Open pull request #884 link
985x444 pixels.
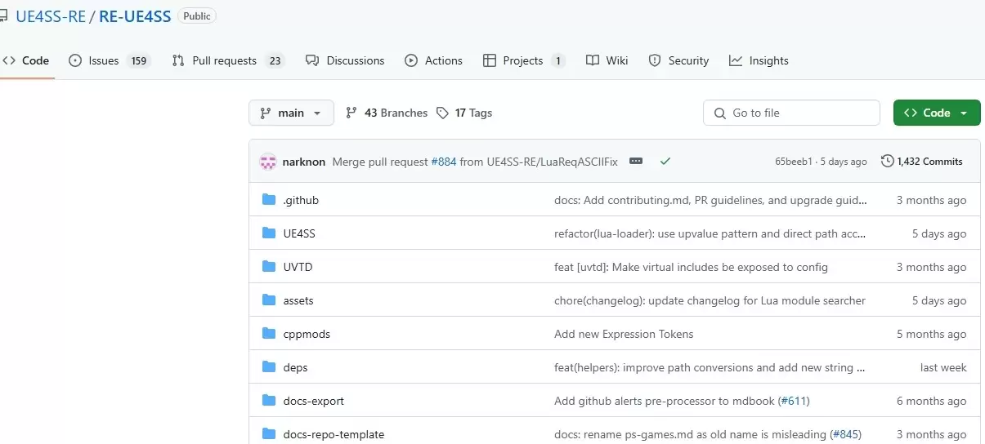tap(444, 162)
